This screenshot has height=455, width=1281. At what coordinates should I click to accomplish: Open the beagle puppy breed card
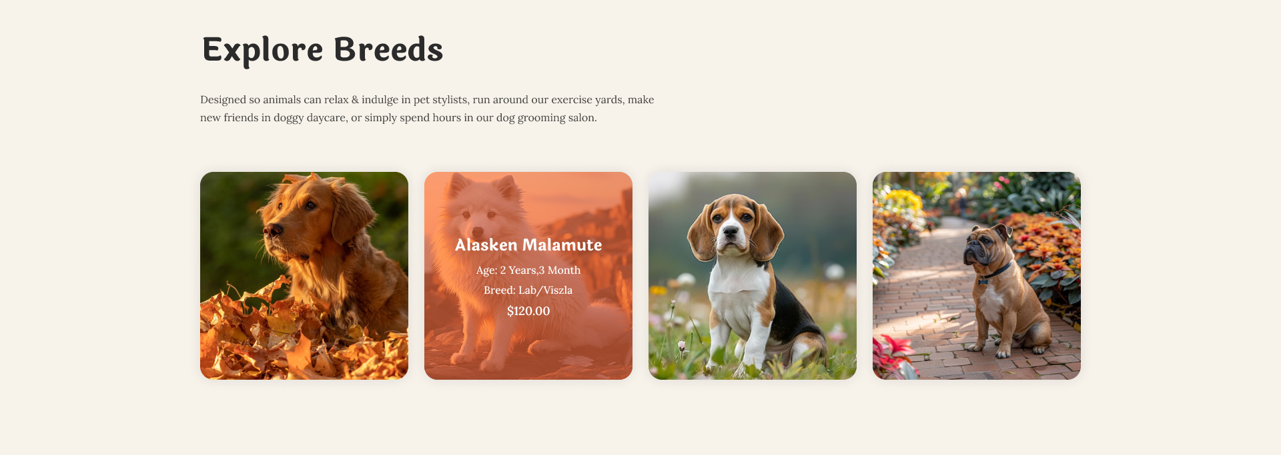tap(752, 275)
